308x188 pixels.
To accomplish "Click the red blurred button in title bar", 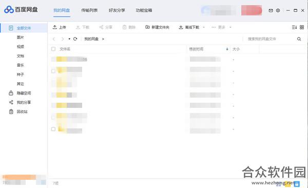I will coord(252,10).
